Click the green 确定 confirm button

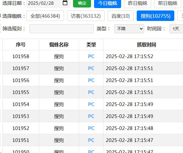82,3
